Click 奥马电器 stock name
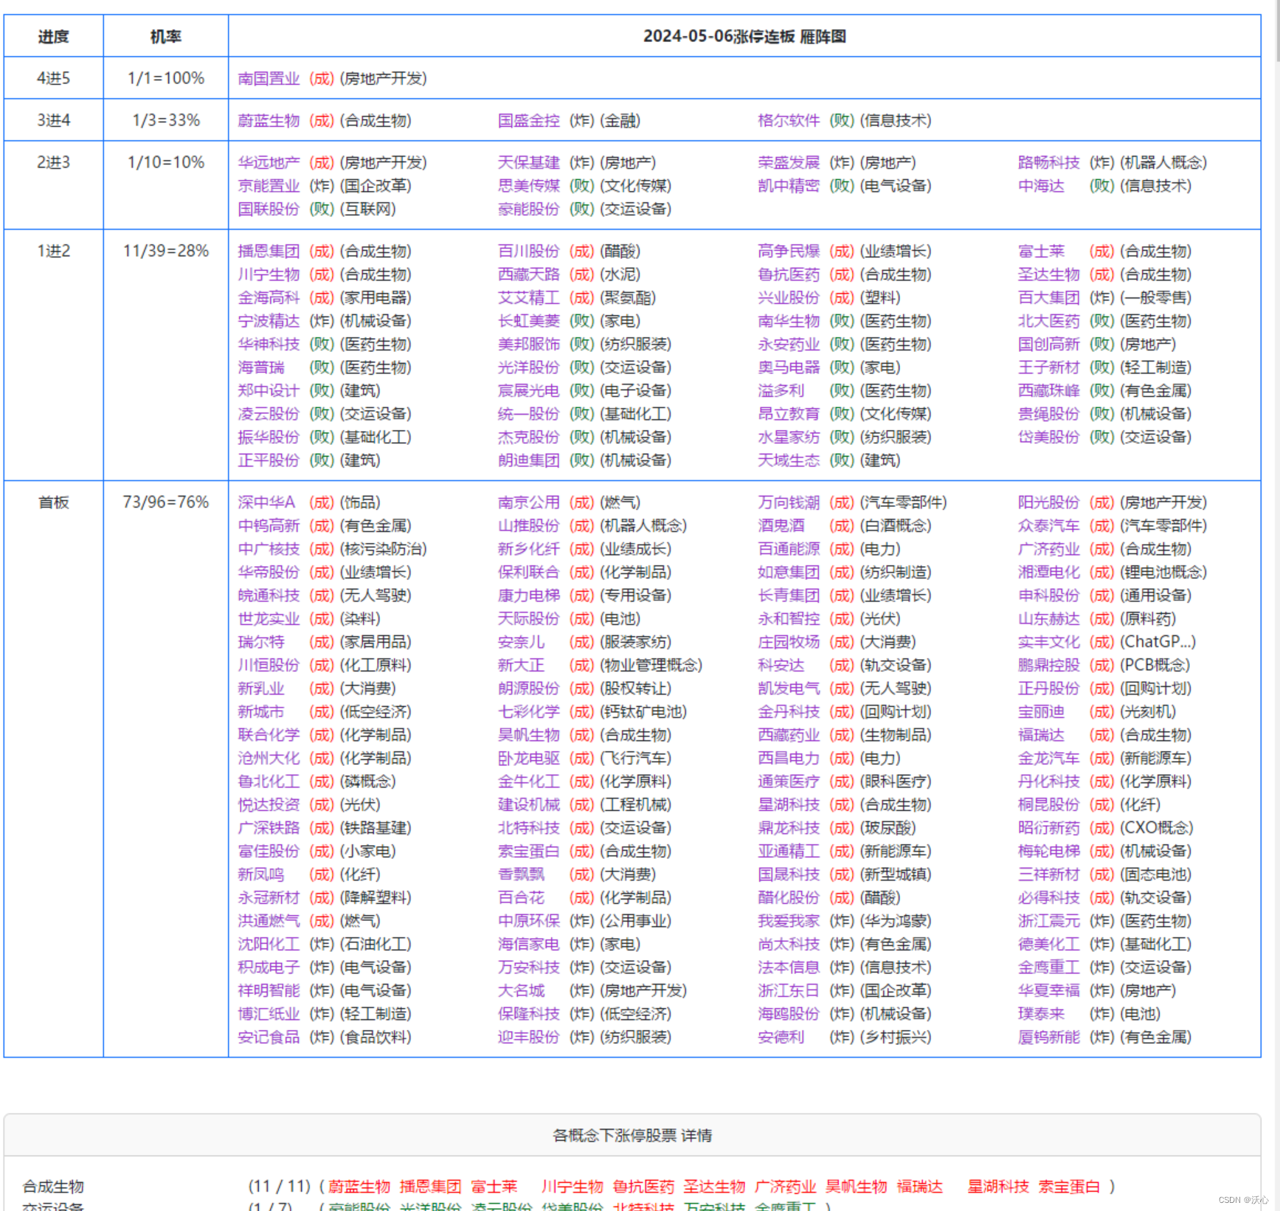Viewport: 1280px width, 1211px height. click(789, 368)
